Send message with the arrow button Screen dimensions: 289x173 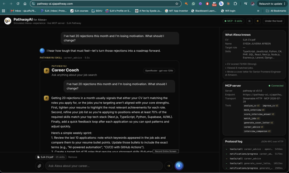pyautogui.click(x=169, y=166)
